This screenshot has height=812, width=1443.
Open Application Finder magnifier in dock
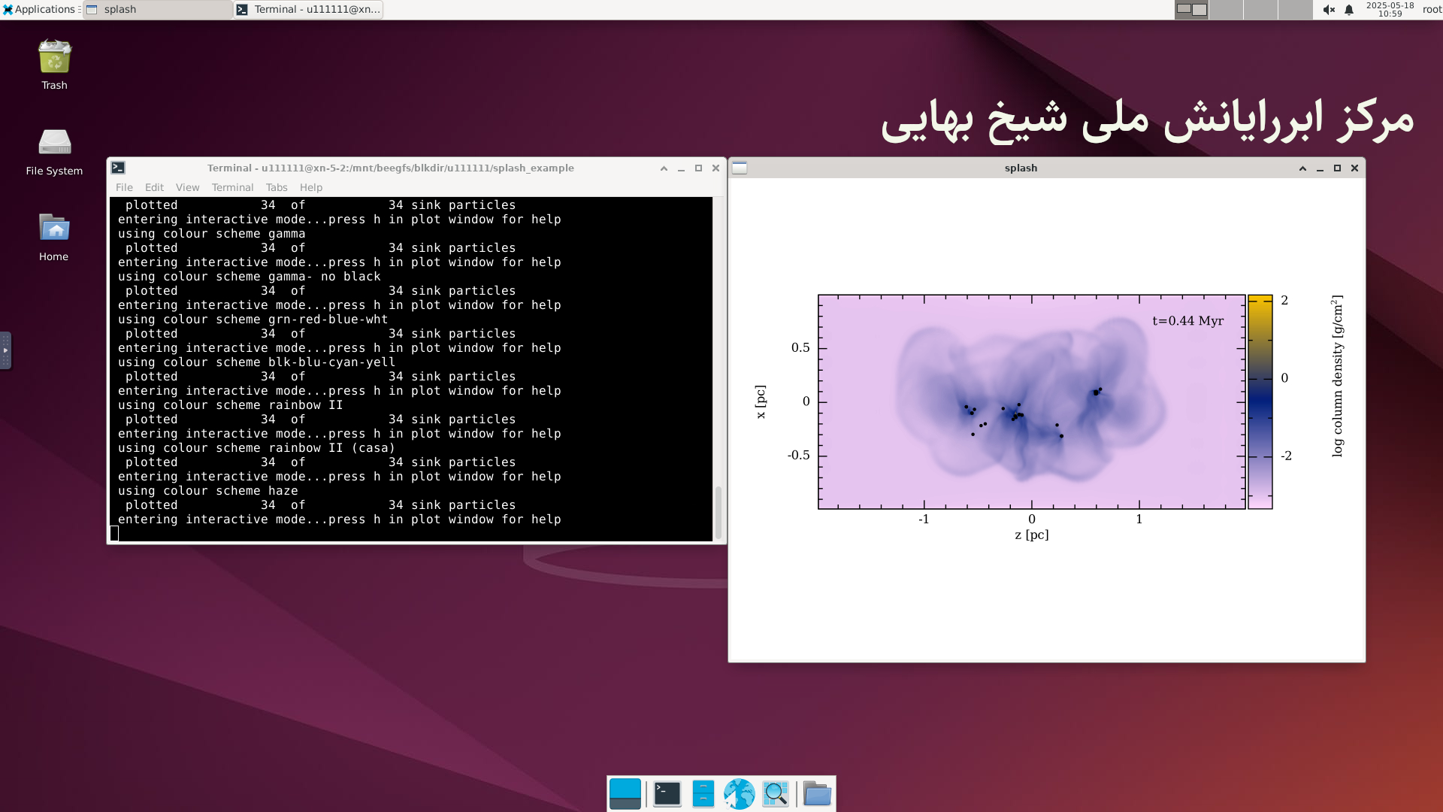[x=776, y=794]
